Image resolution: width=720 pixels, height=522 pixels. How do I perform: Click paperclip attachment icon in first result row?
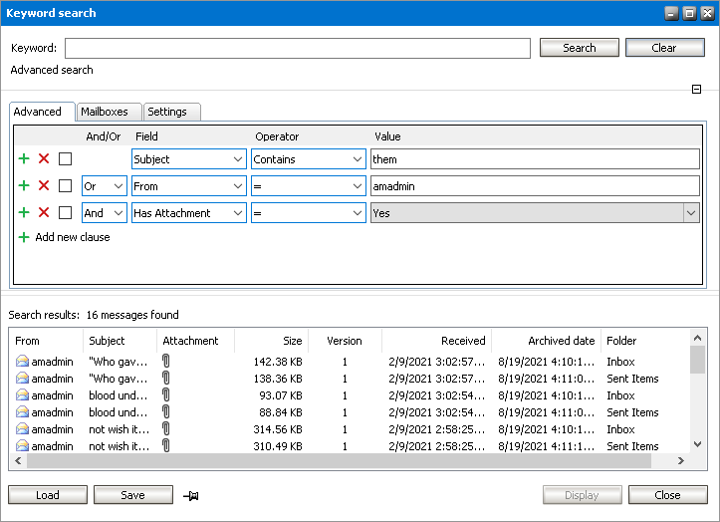pos(166,362)
